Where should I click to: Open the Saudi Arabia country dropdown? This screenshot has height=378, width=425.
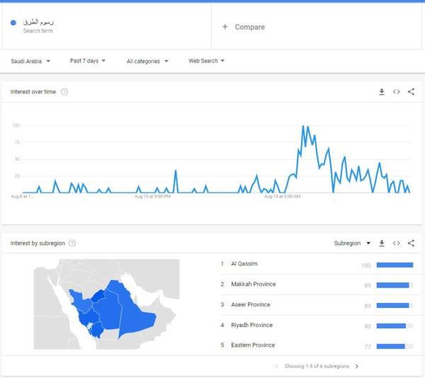click(x=31, y=61)
